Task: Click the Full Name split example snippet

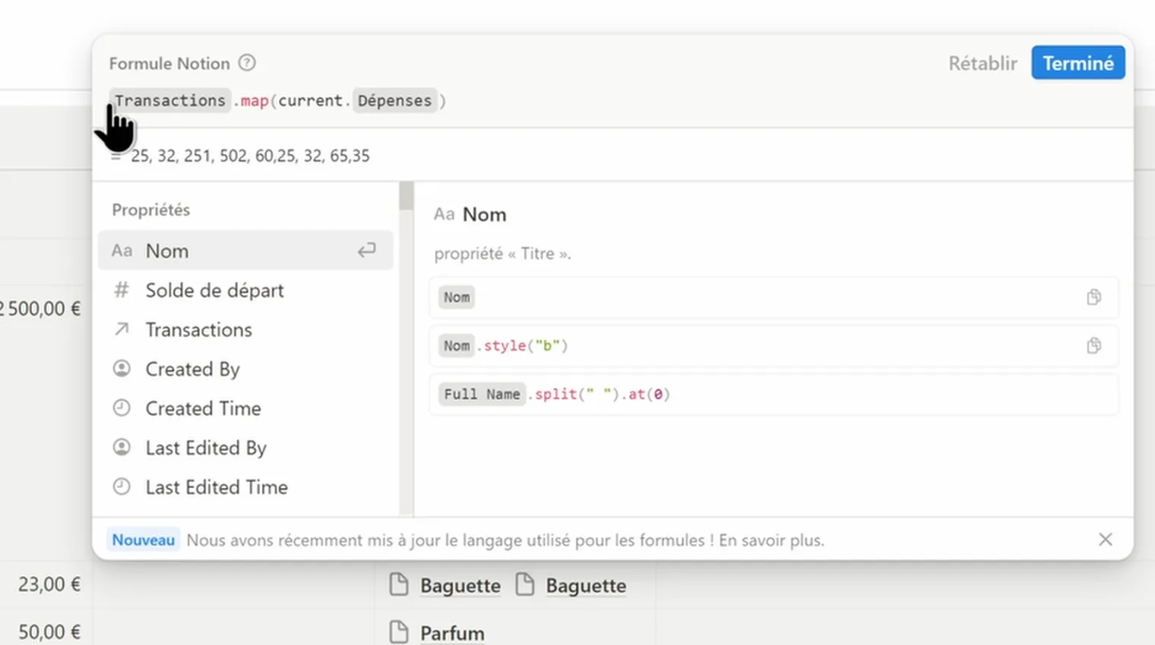Action: pos(774,395)
